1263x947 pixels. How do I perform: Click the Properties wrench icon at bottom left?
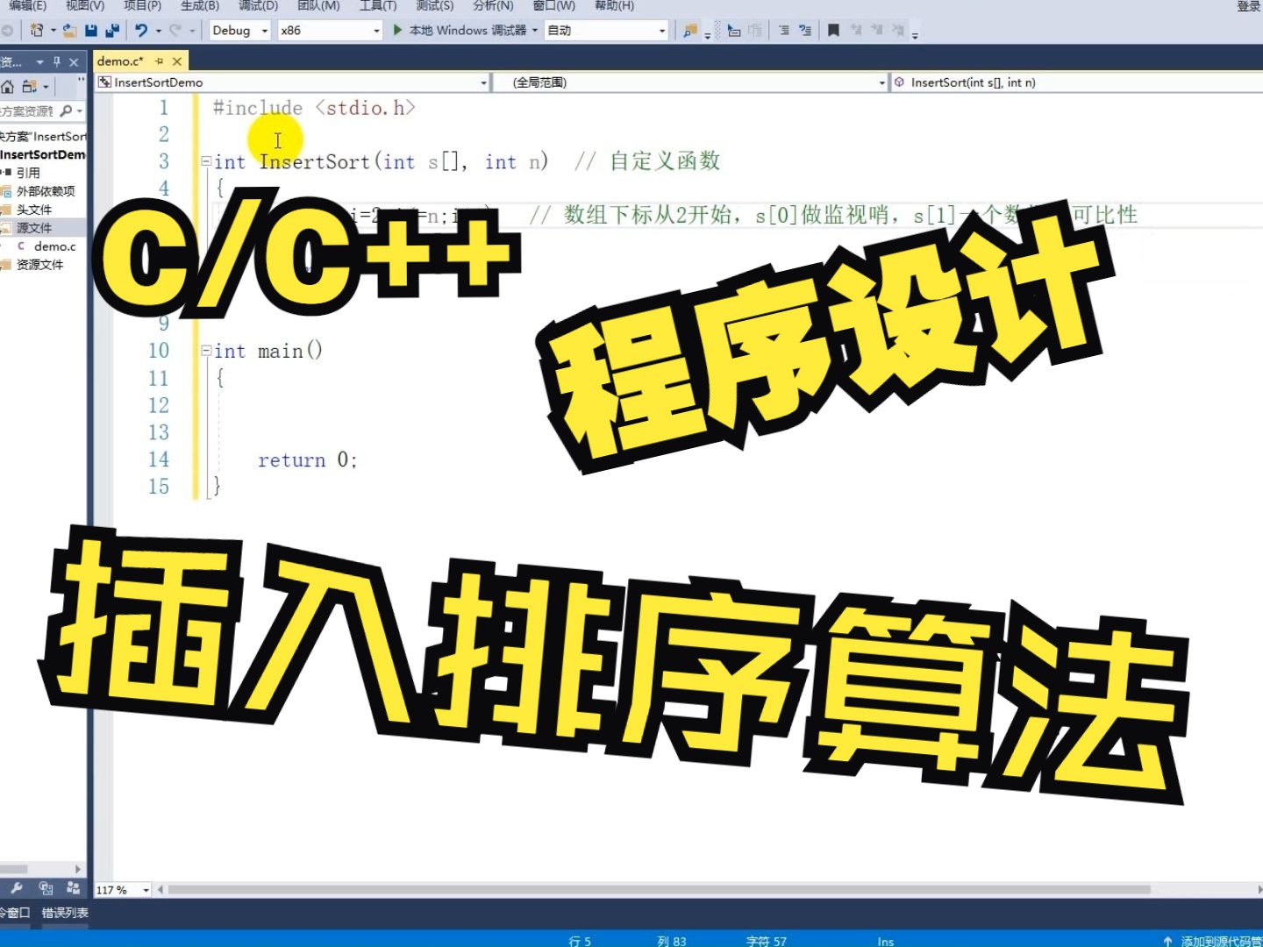(x=17, y=887)
